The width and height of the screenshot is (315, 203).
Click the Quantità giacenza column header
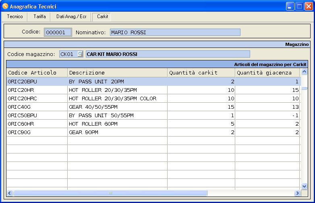tap(267, 72)
